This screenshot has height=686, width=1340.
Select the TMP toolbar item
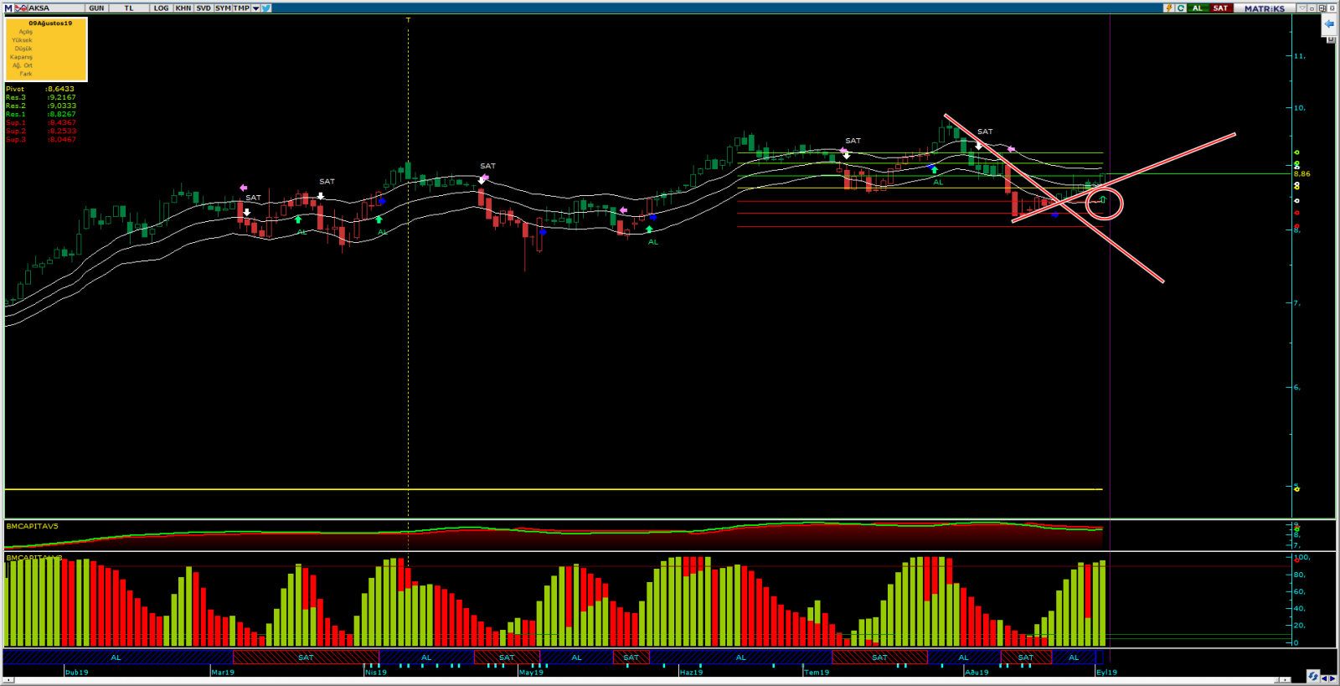(x=241, y=8)
